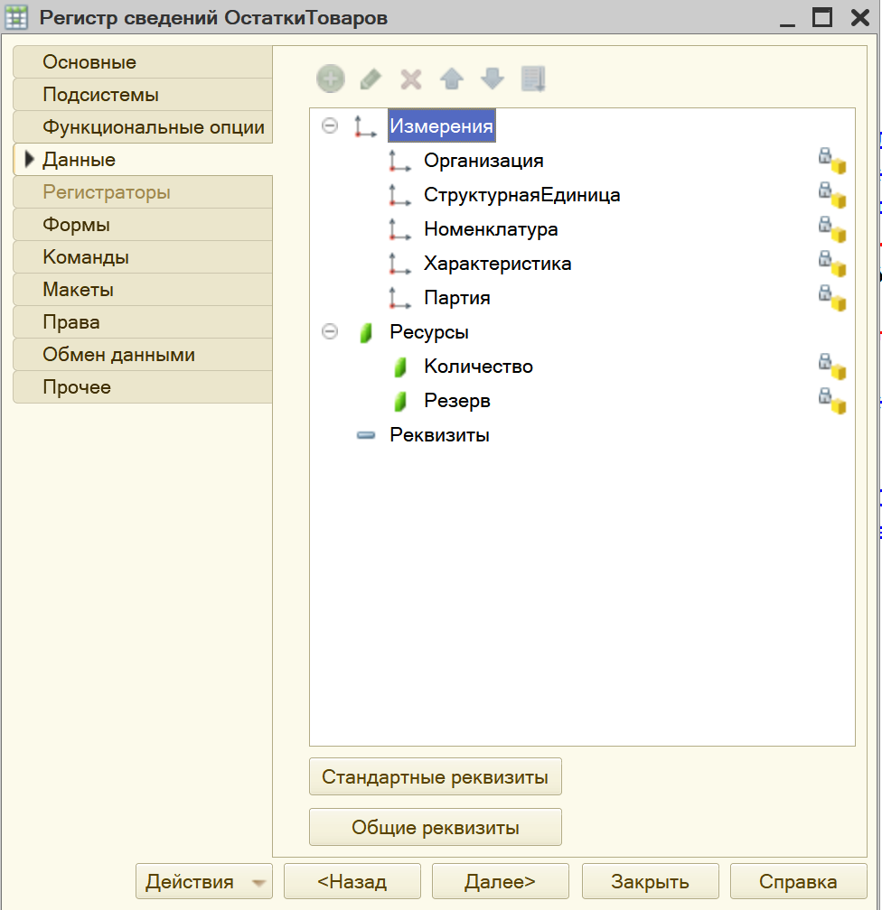
Task: Select the Организация dimension
Action: pyautogui.click(x=483, y=160)
